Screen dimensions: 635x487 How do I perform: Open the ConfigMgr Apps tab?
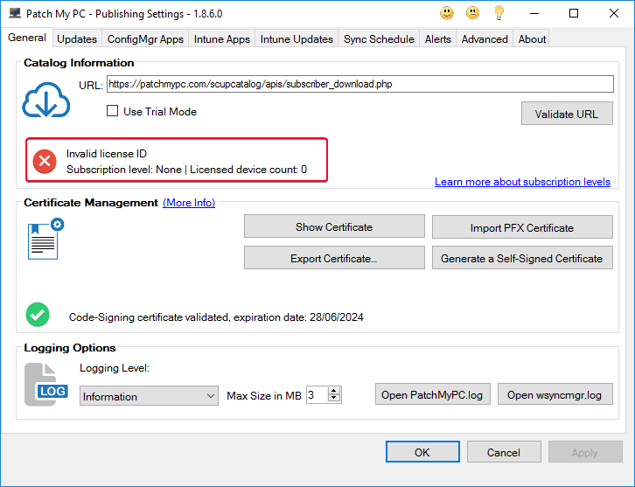[x=145, y=38]
